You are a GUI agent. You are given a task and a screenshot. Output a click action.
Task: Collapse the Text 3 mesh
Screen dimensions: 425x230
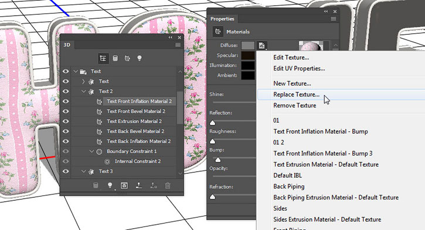[83, 171]
